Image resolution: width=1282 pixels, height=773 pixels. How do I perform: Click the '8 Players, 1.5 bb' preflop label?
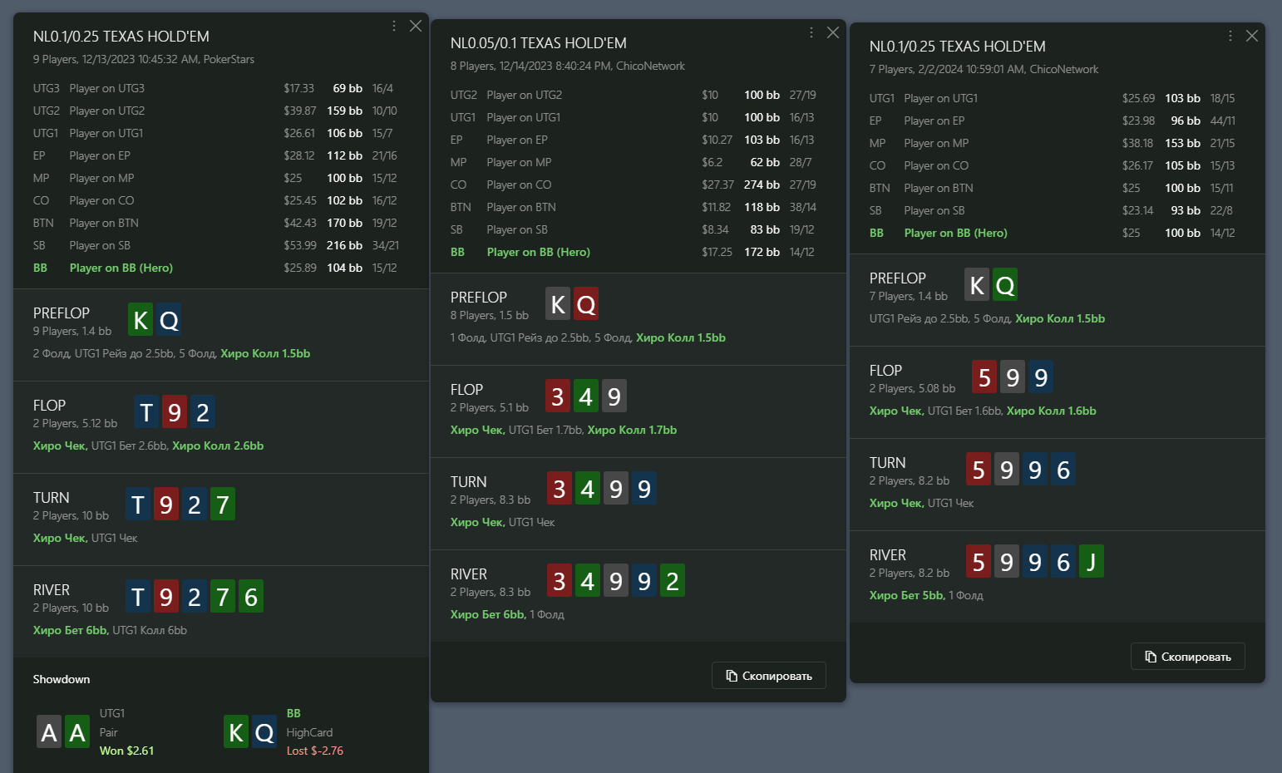tap(490, 315)
